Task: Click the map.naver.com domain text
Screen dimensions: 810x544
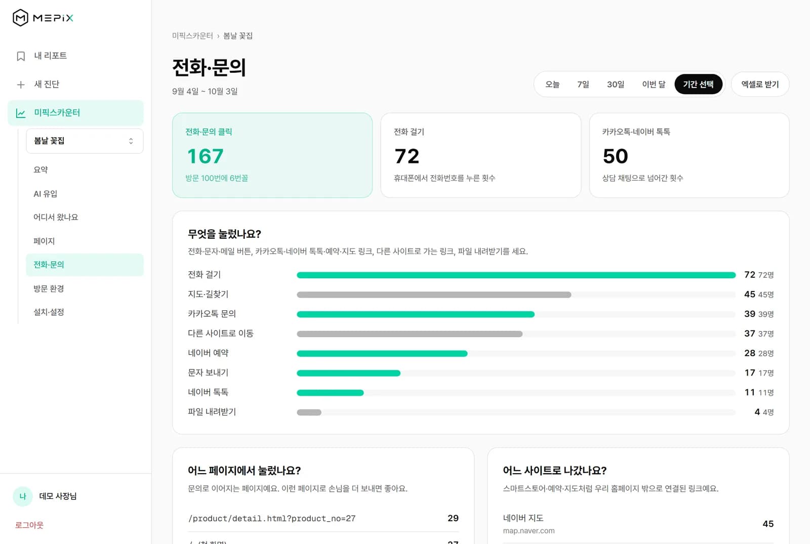Action: 529,531
